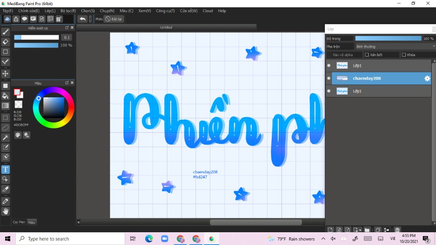Select the Operation object tool
Screen dimensions: 436x245
(5, 179)
